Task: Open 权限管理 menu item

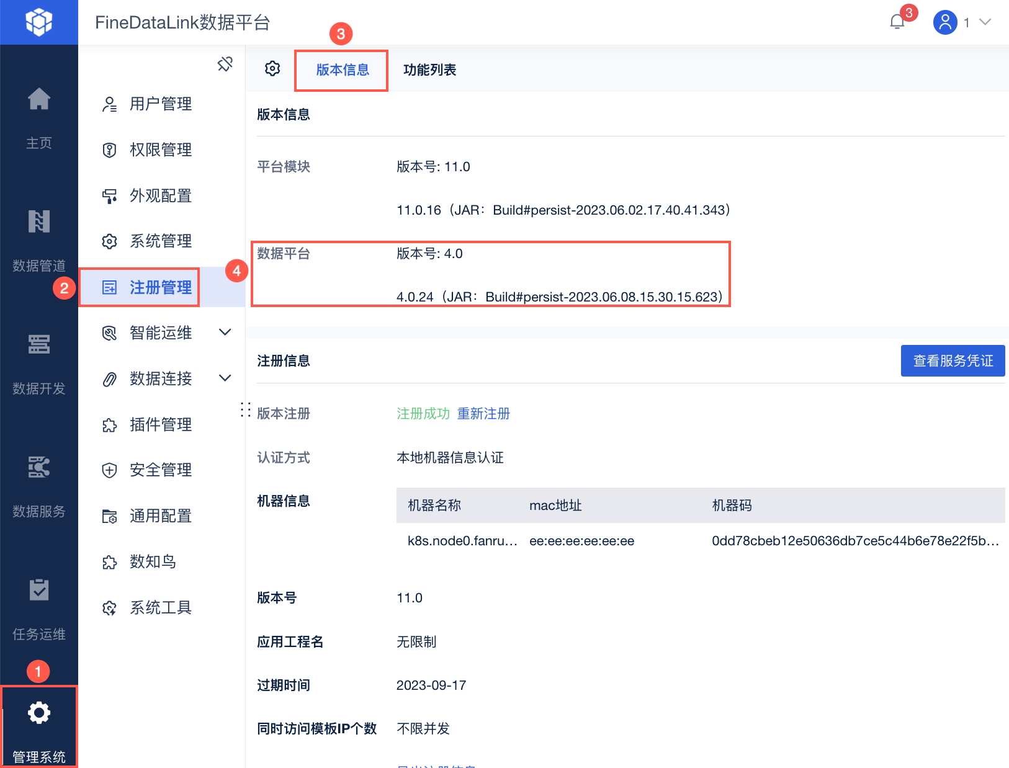Action: click(161, 150)
